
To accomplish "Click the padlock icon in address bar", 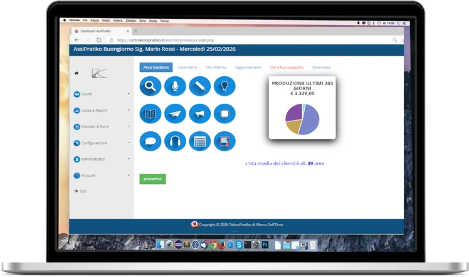I will tap(112, 40).
